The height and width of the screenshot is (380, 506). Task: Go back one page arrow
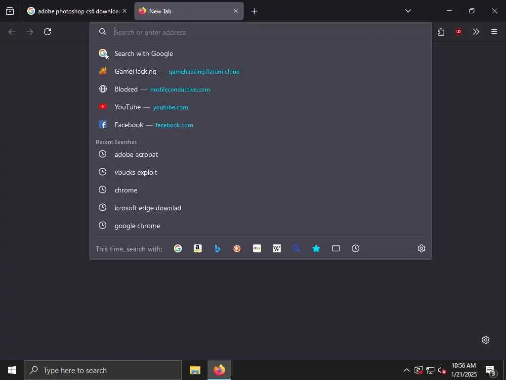coord(12,32)
